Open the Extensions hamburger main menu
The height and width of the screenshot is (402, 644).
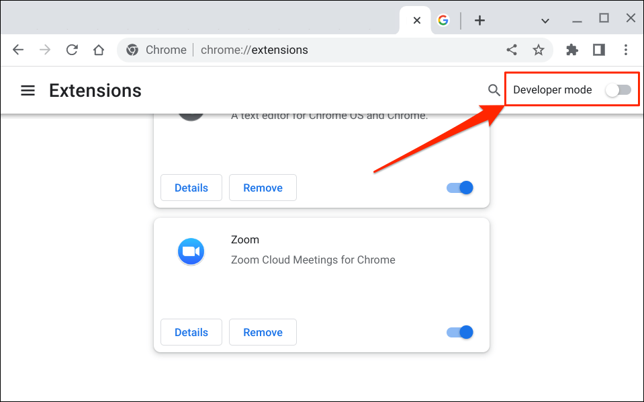[28, 90]
